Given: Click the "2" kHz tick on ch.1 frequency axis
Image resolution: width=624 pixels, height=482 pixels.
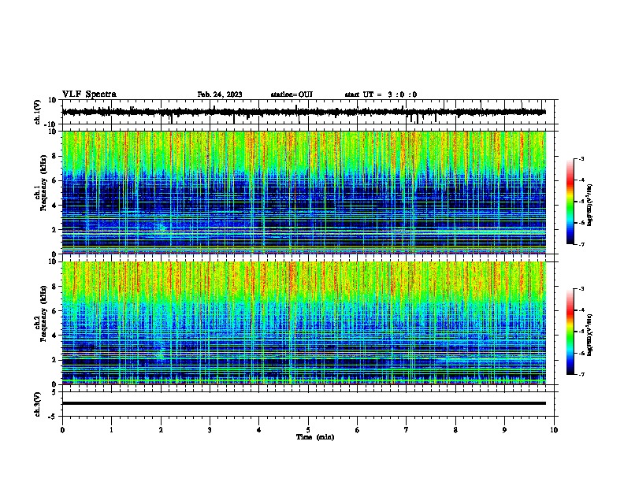Looking at the screenshot, I should [55, 229].
